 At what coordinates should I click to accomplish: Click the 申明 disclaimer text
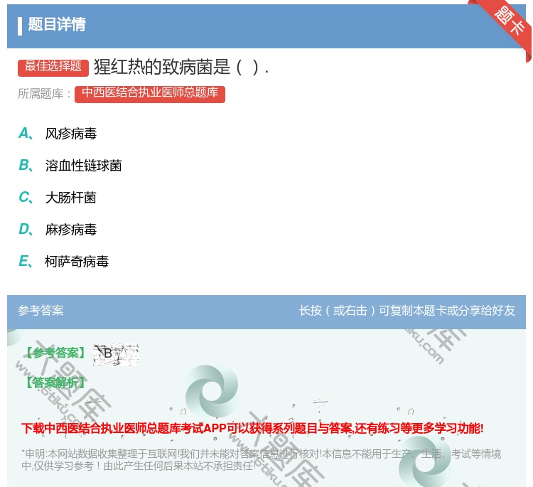[x=261, y=460]
